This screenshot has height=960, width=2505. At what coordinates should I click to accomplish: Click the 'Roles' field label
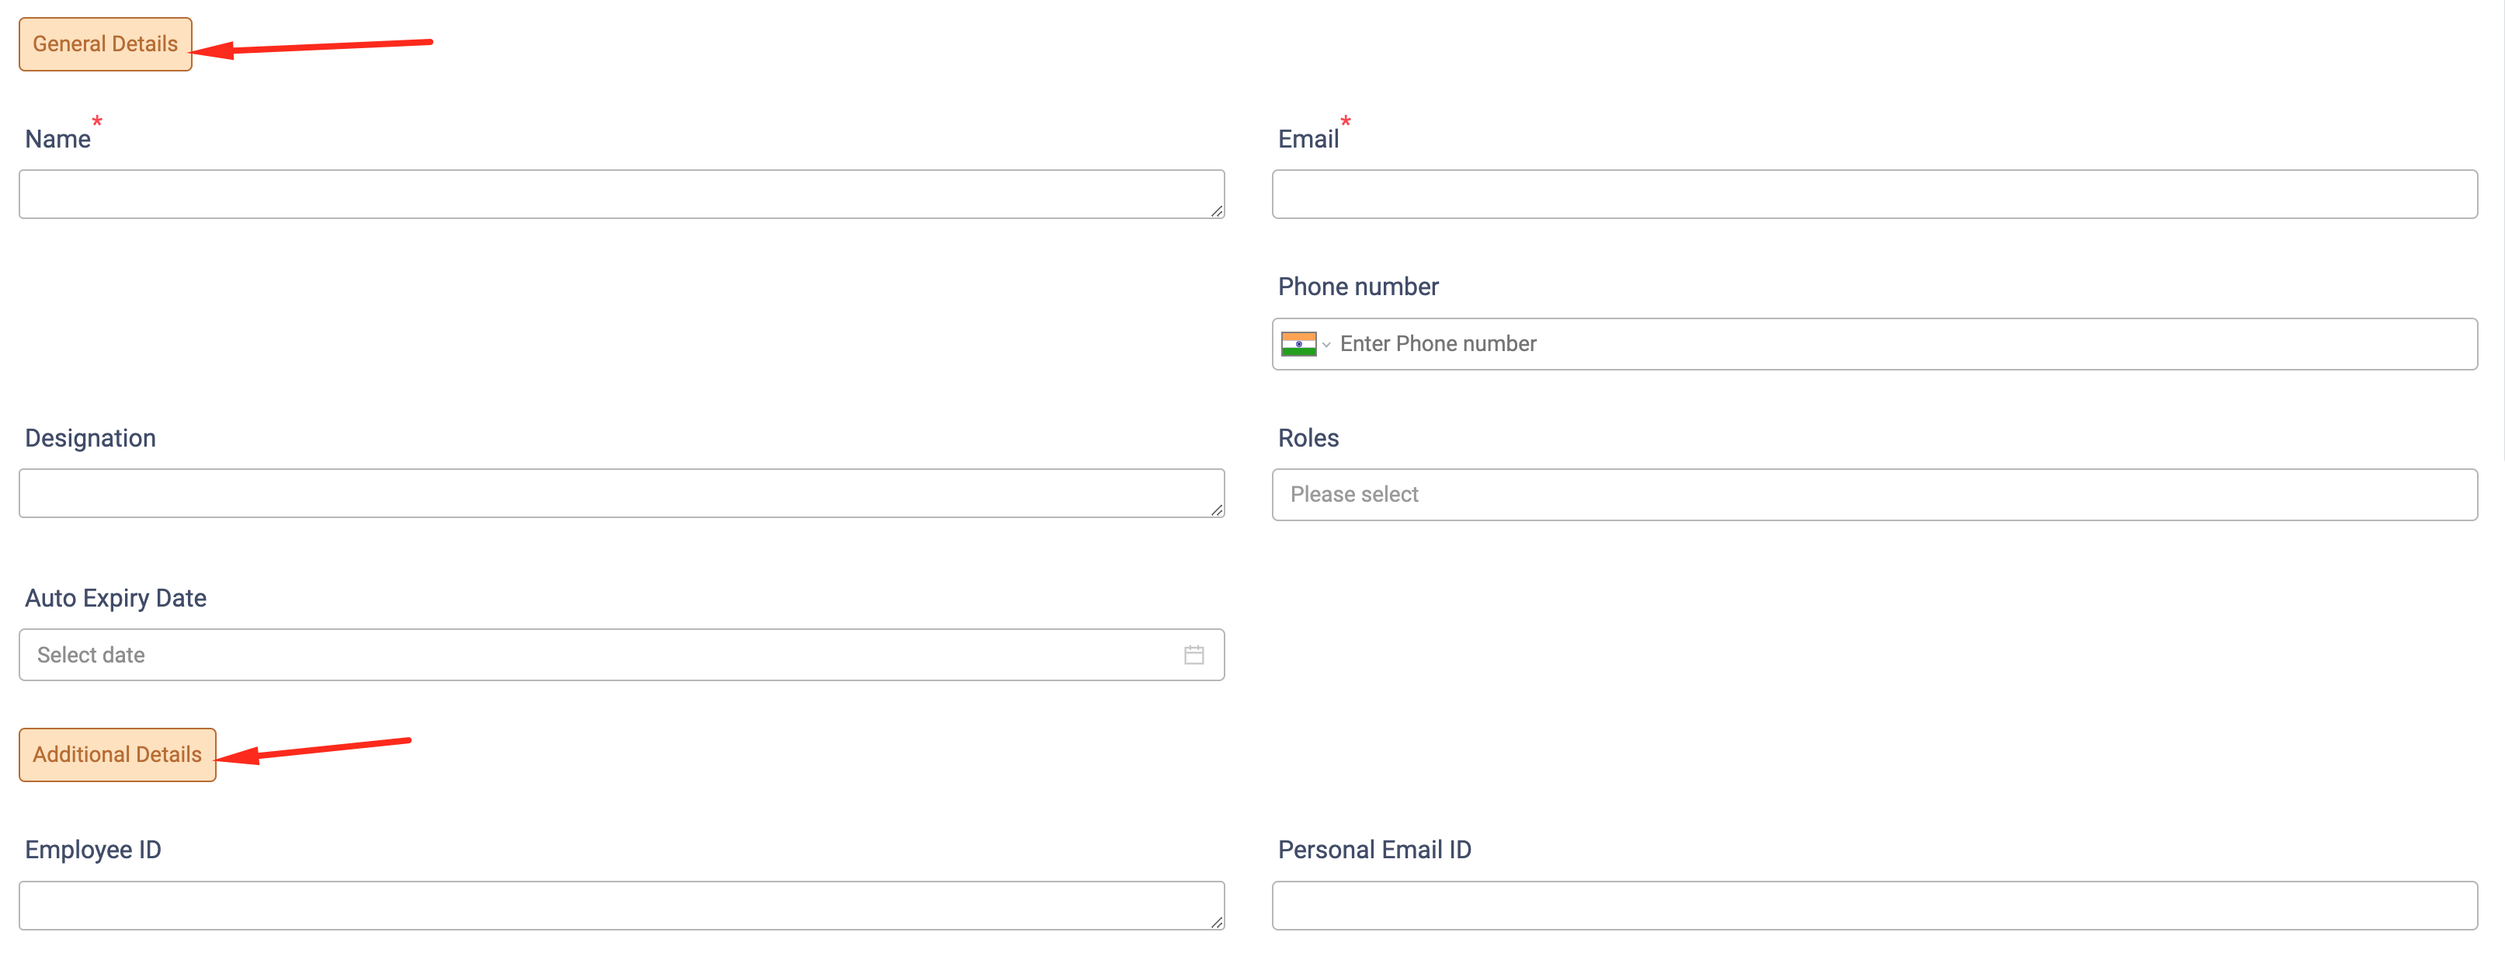pos(1308,439)
